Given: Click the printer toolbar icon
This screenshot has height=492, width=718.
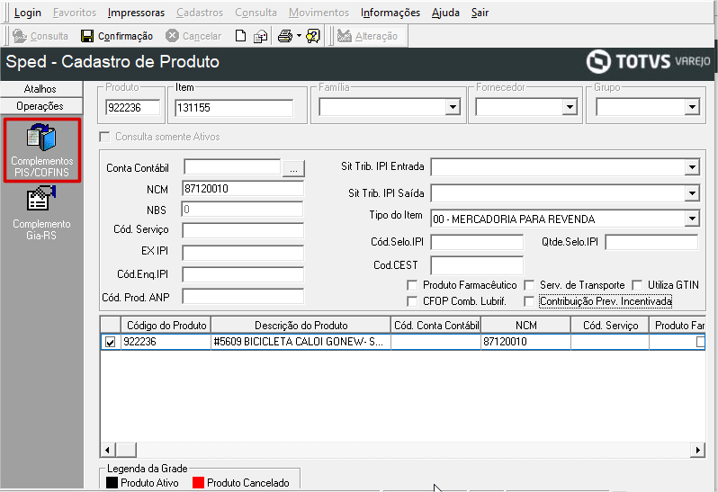Looking at the screenshot, I should pos(285,36).
